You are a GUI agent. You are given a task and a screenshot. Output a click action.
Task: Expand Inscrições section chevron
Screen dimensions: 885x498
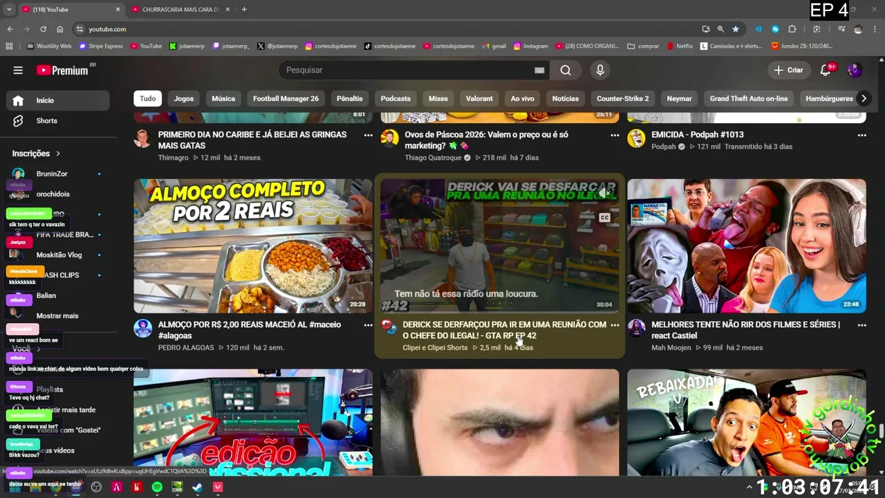pyautogui.click(x=58, y=154)
